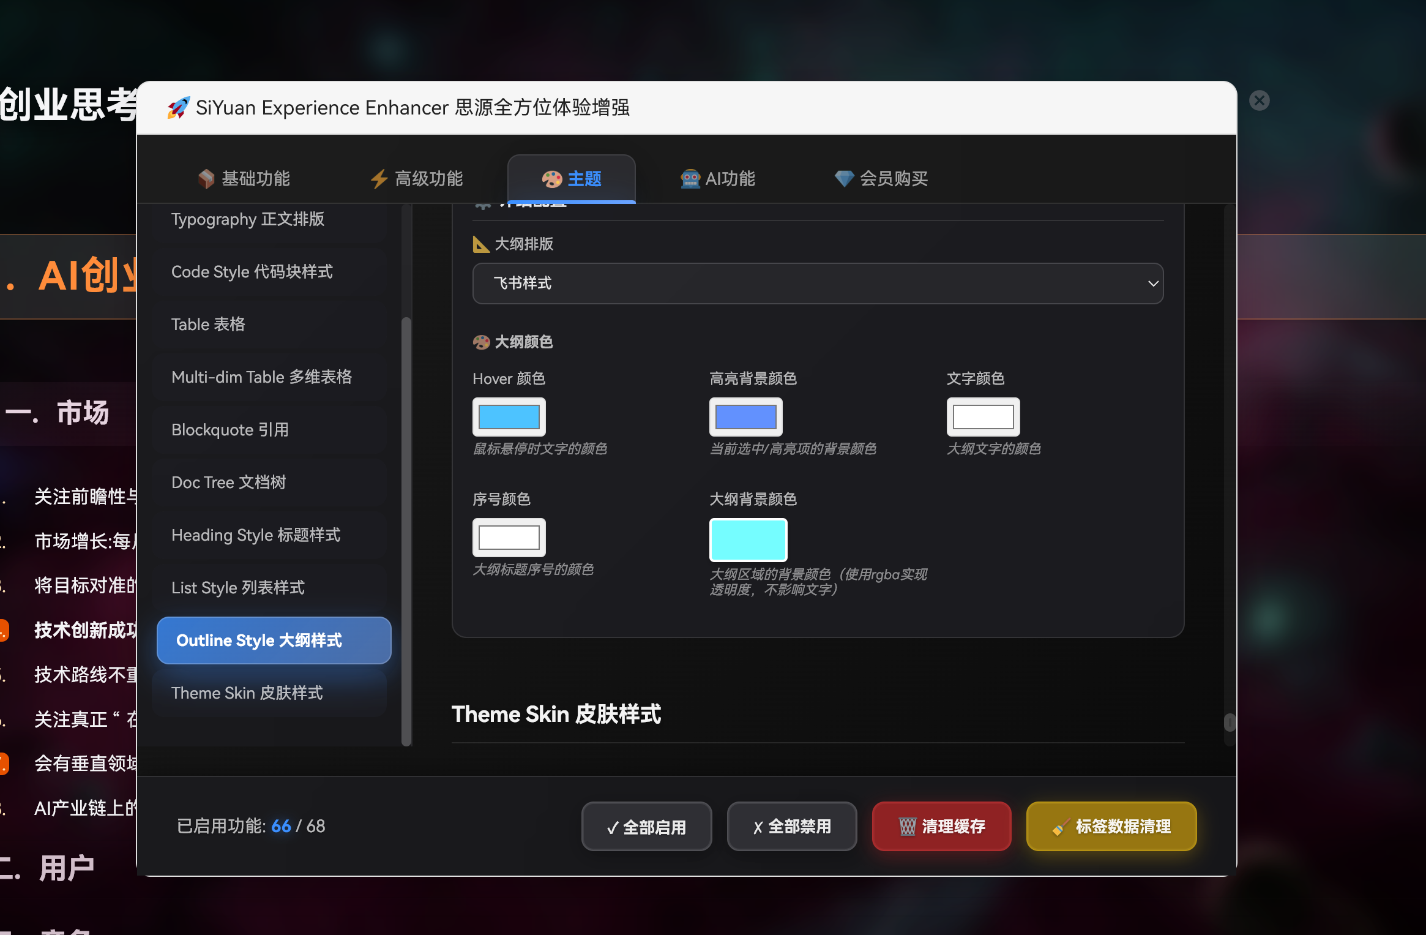The height and width of the screenshot is (935, 1426).
Task: Open the 高亮背景颜色 color picker
Action: [745, 417]
